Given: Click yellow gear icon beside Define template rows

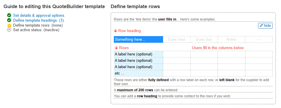Looking at the screenshot, I should pos(9,25).
